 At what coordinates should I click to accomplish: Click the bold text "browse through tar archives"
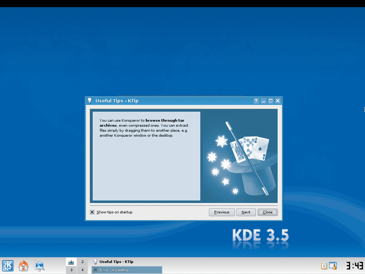point(142,123)
